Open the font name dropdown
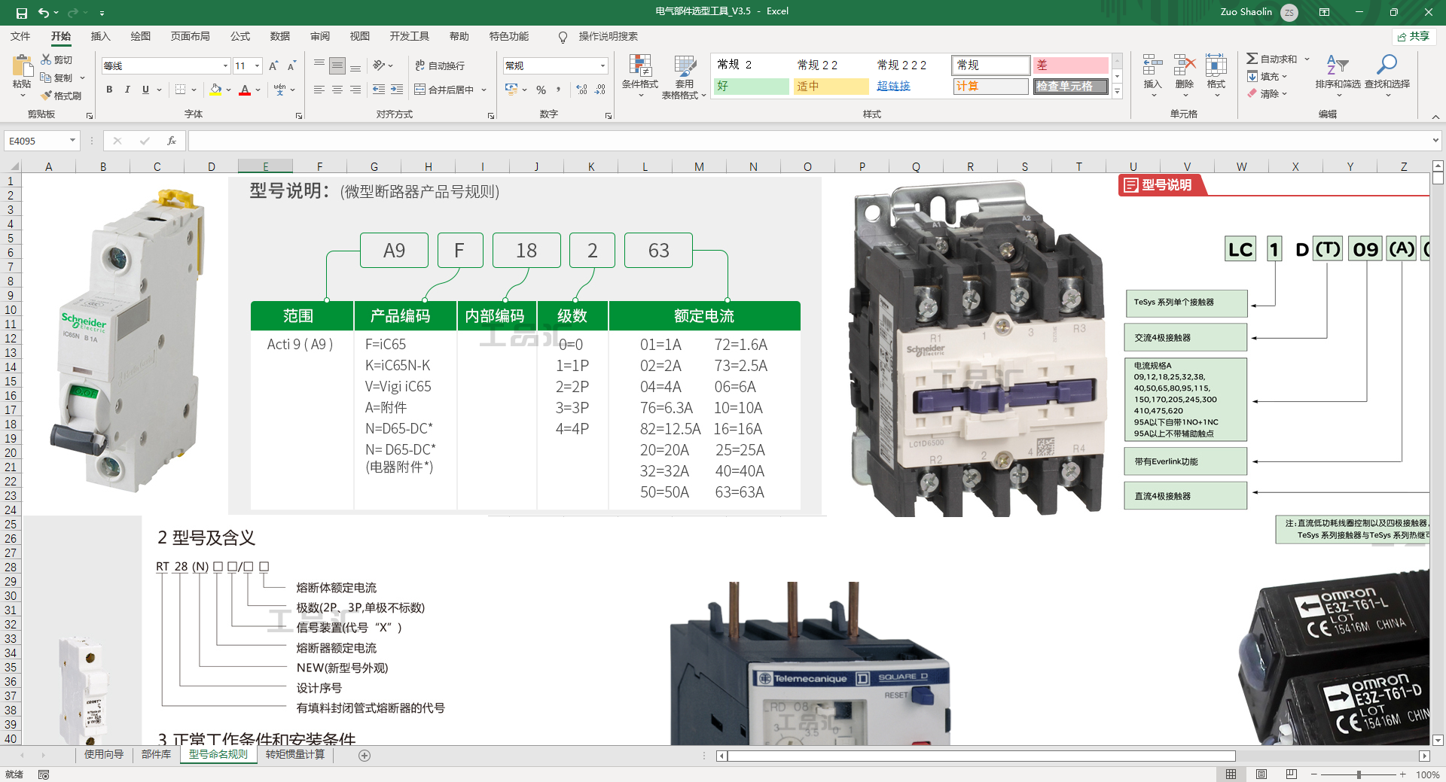 pos(225,66)
